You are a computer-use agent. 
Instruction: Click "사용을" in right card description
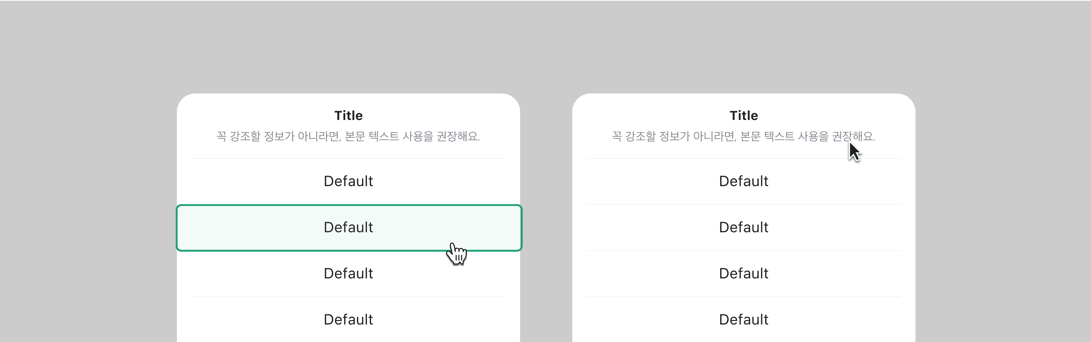pos(813,136)
